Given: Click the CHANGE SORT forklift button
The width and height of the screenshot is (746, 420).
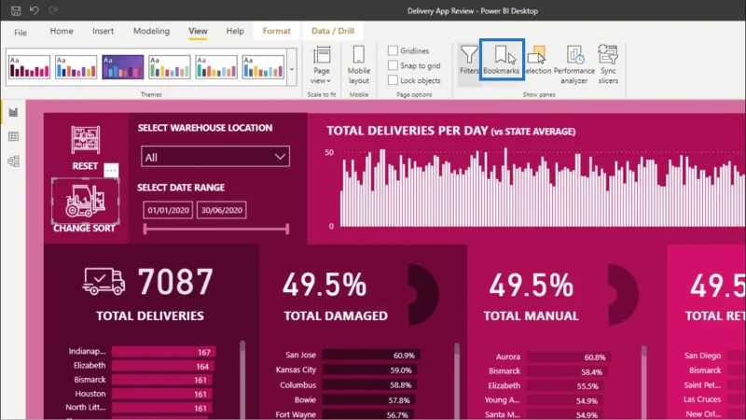Looking at the screenshot, I should (85, 205).
